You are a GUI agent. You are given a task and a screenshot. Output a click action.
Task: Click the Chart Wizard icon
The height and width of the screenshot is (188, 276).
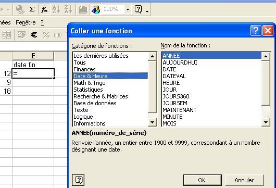(83, 9)
